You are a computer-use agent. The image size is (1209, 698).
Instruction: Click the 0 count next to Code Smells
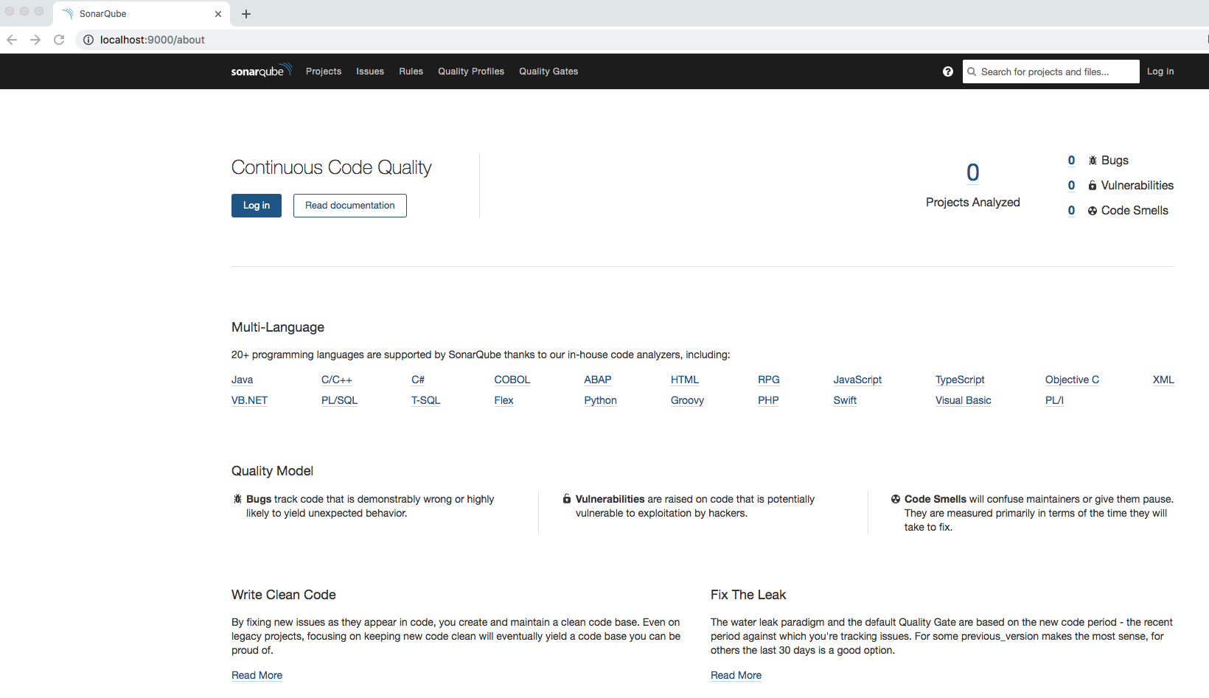point(1071,211)
